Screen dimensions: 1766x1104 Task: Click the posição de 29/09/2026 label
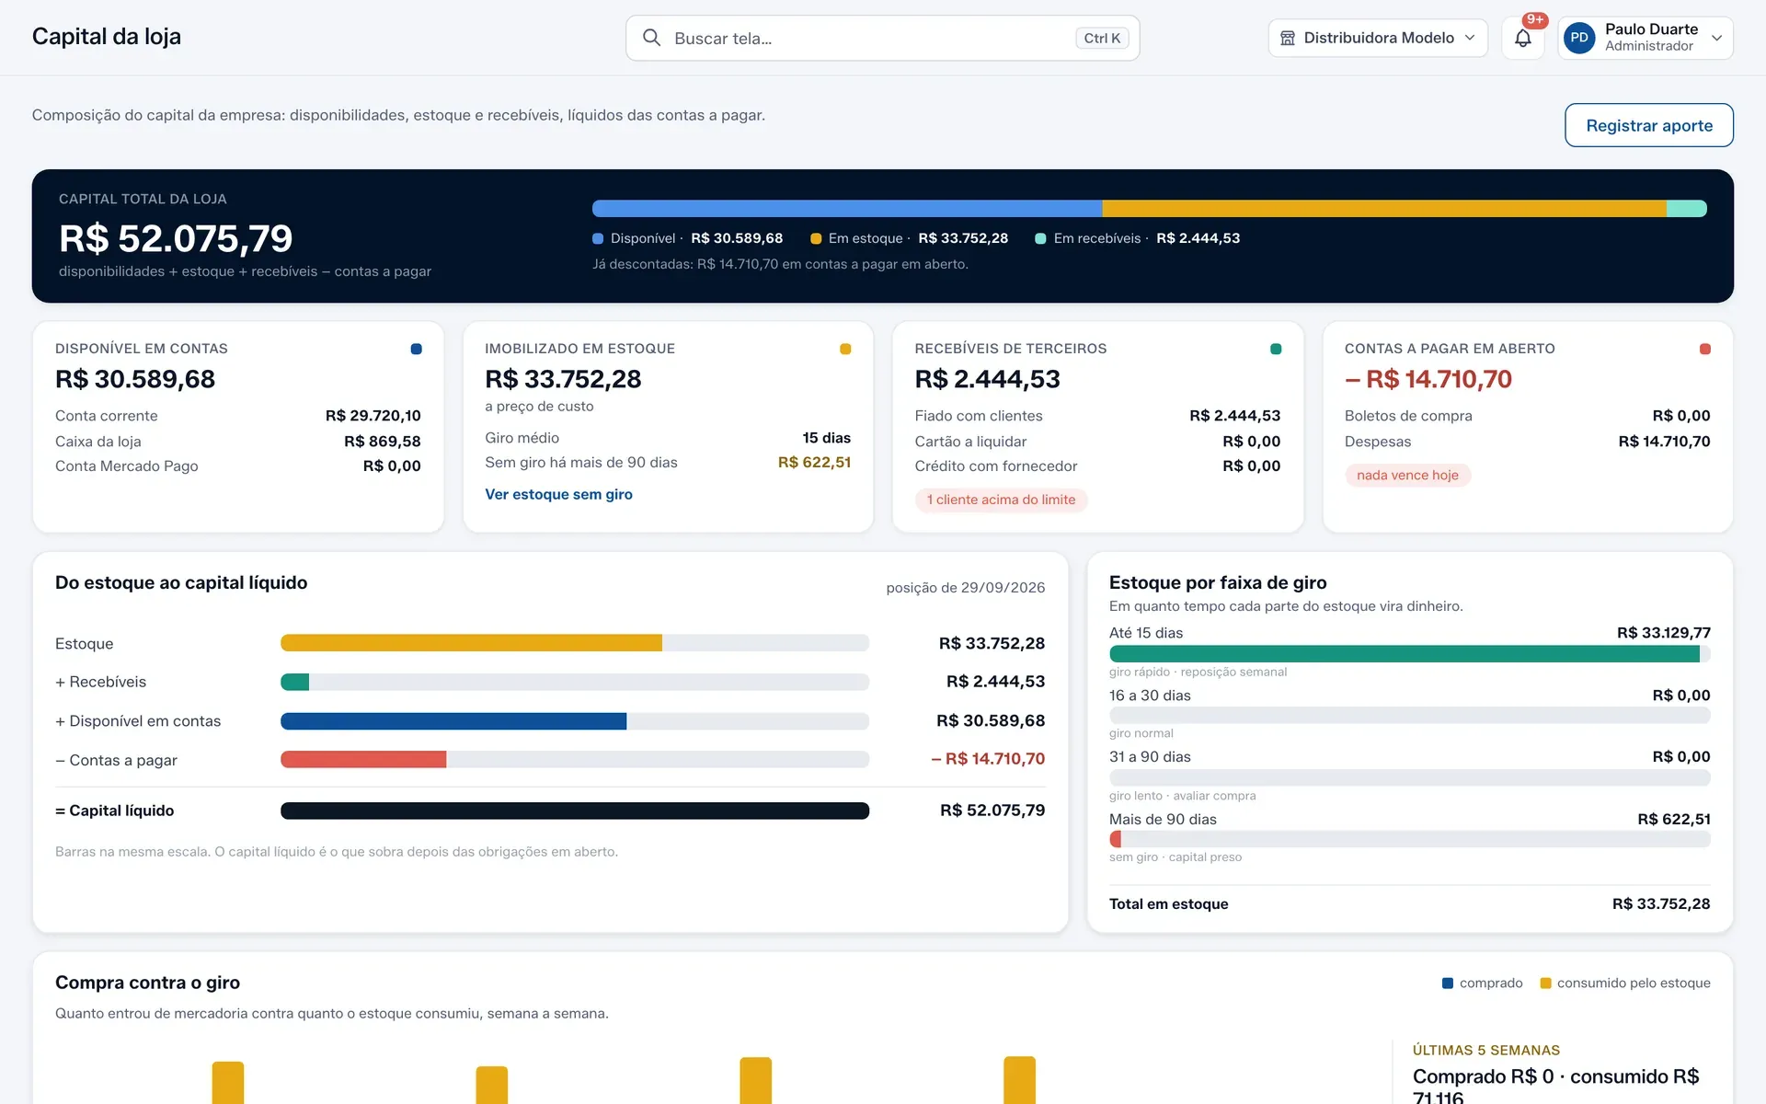pyautogui.click(x=965, y=588)
